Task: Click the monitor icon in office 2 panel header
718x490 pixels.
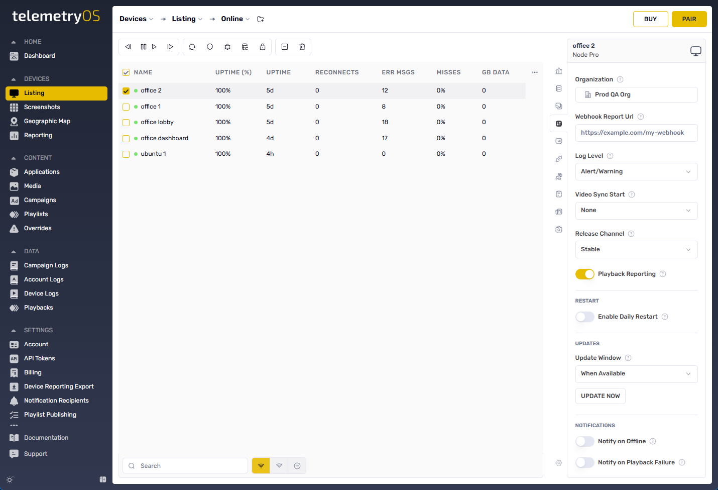Action: [x=695, y=51]
